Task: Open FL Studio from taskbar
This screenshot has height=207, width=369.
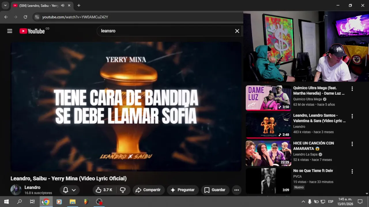Action: point(86,202)
